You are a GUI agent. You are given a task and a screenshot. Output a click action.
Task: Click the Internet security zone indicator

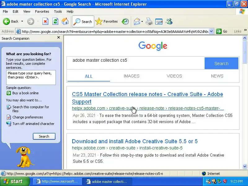click(211, 174)
